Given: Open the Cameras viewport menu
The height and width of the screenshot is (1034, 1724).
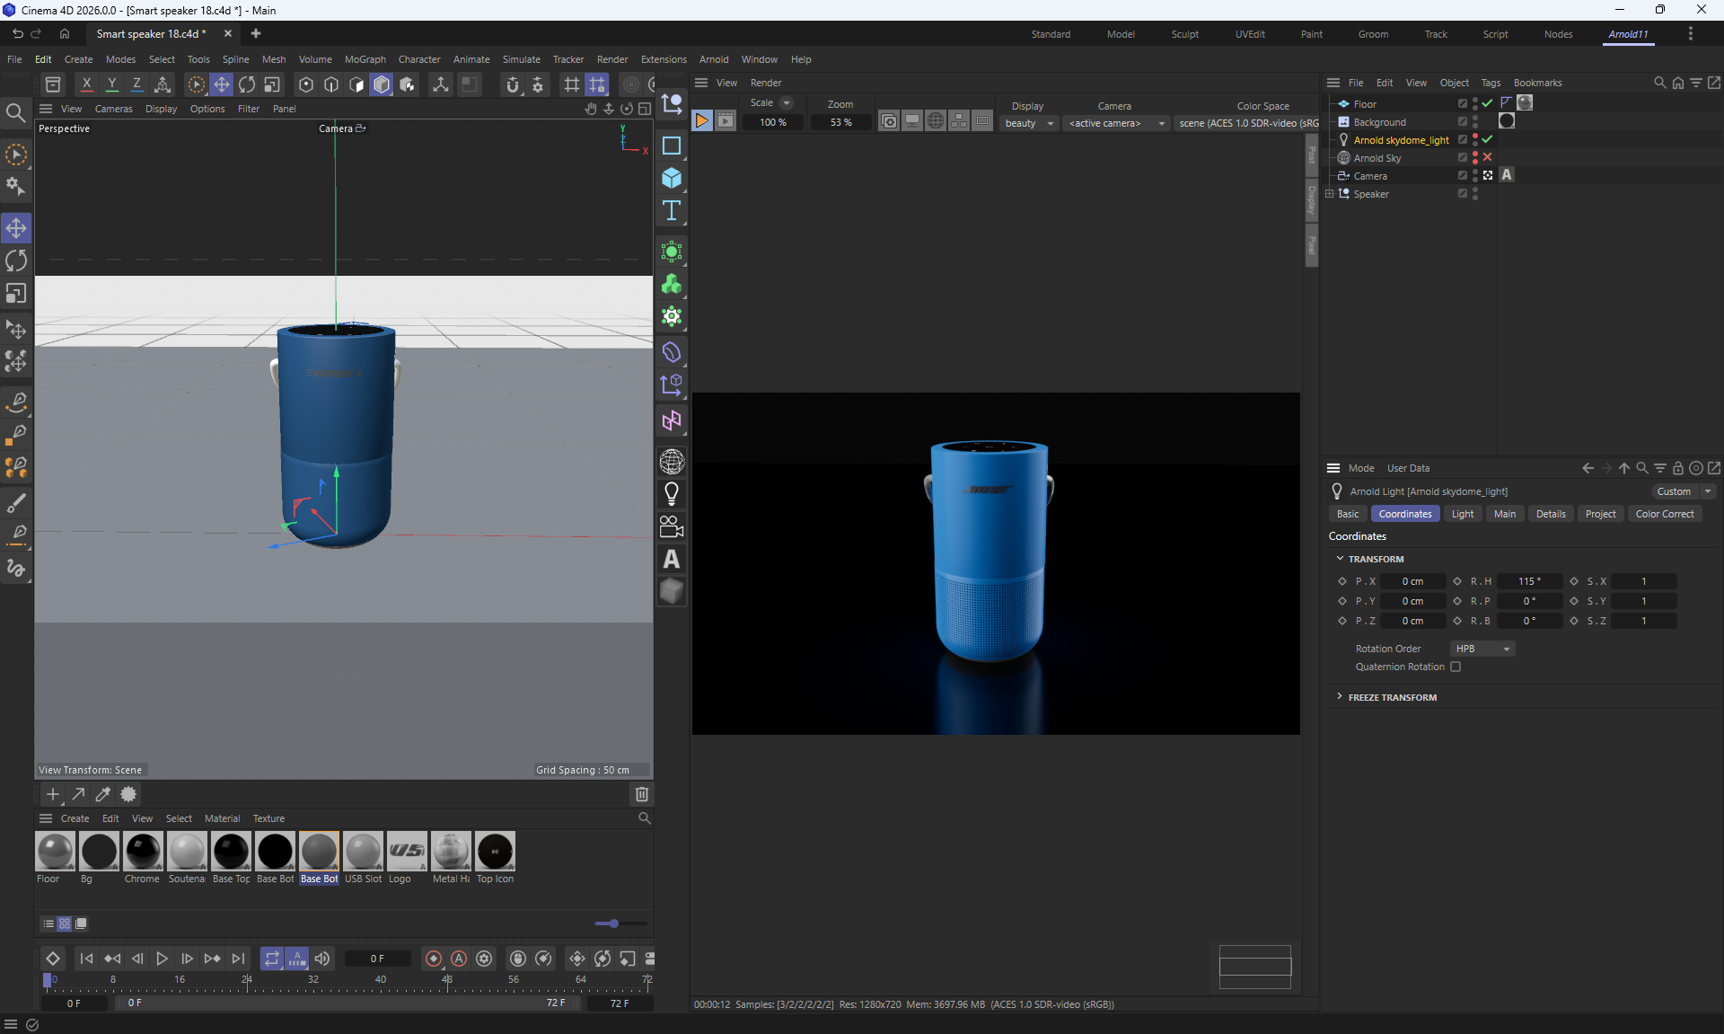Looking at the screenshot, I should tap(113, 109).
